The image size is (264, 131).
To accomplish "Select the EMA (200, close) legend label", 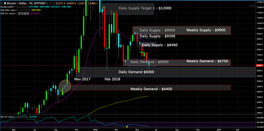I will click(8, 10).
